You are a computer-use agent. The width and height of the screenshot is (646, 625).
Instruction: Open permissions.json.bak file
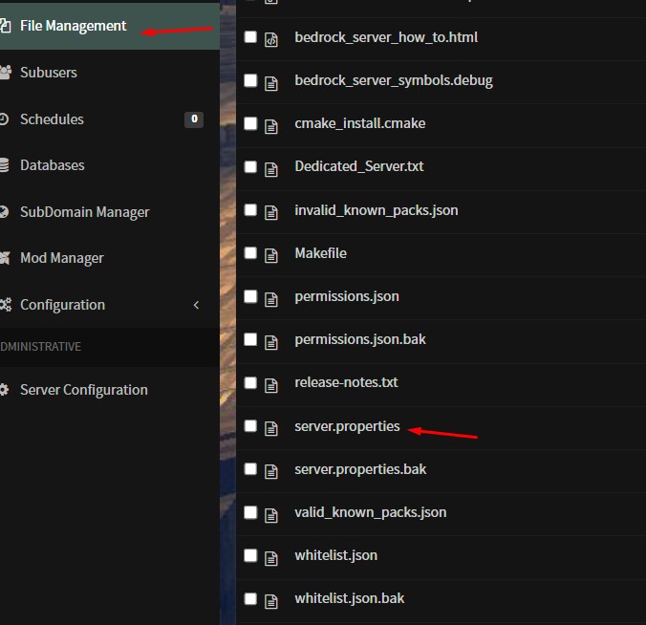point(360,339)
